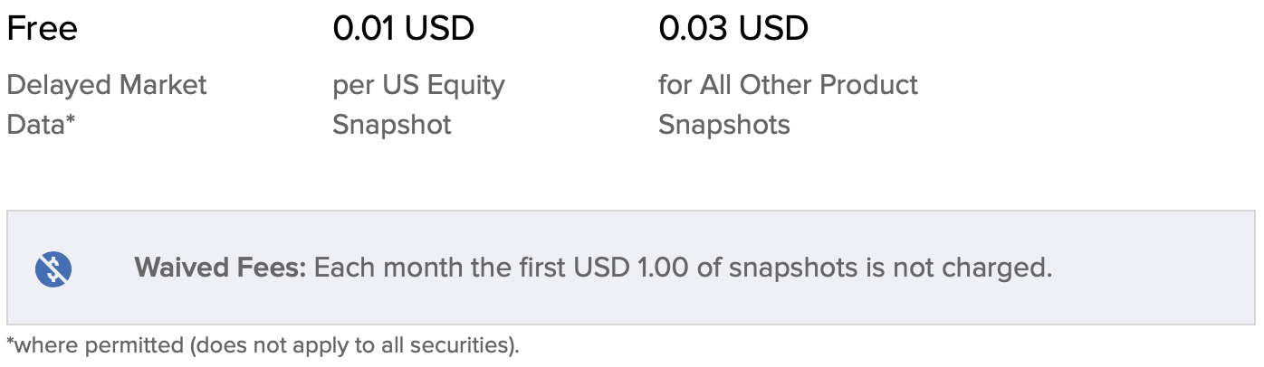
Task: Click the singular "Snapshot" word under 0.01 USD
Action: 392,124
